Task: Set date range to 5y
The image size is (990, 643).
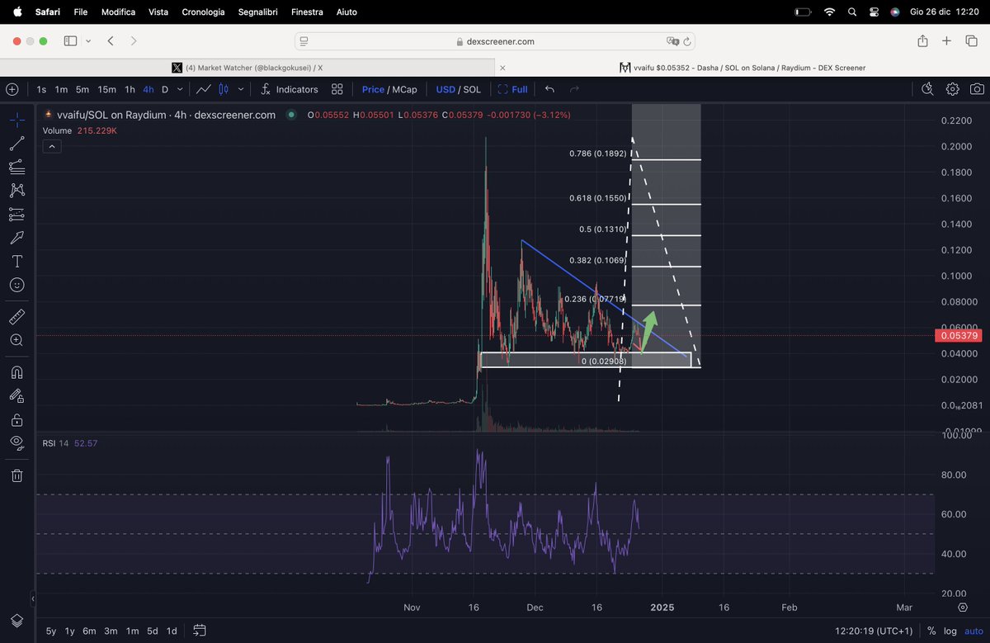Action: click(51, 631)
